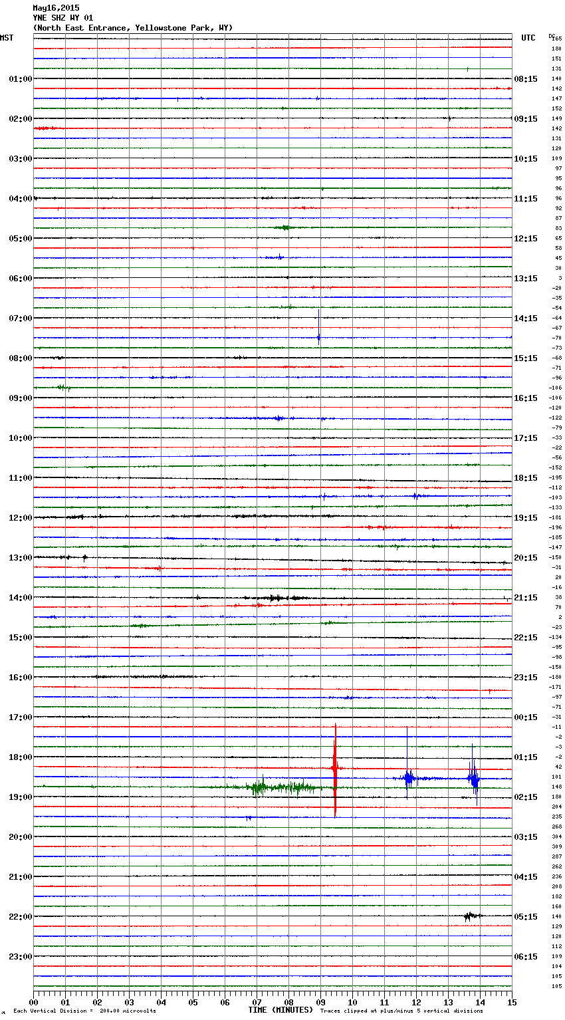This screenshot has height=1020, width=565.
Task: Click the 09:15 UTC time label
Action: point(526,119)
